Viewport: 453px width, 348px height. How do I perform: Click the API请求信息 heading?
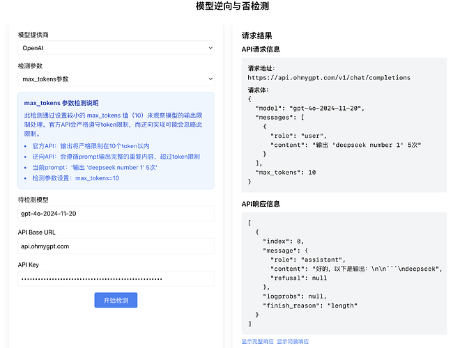(261, 49)
